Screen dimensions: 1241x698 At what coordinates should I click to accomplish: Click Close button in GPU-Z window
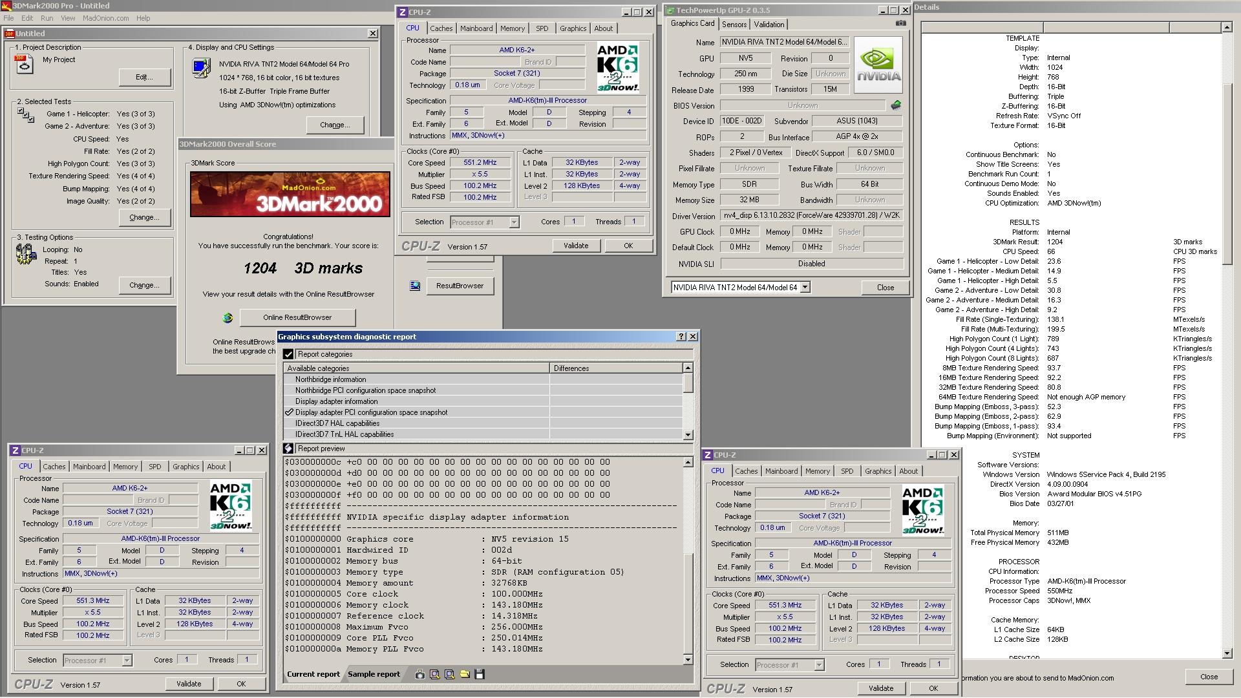click(x=886, y=288)
